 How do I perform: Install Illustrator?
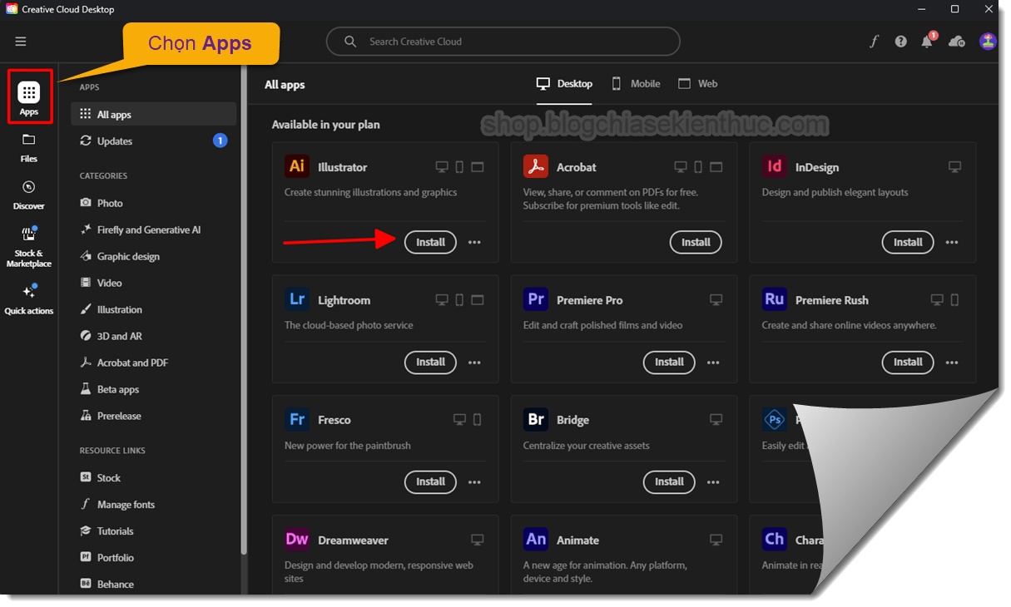tap(430, 242)
